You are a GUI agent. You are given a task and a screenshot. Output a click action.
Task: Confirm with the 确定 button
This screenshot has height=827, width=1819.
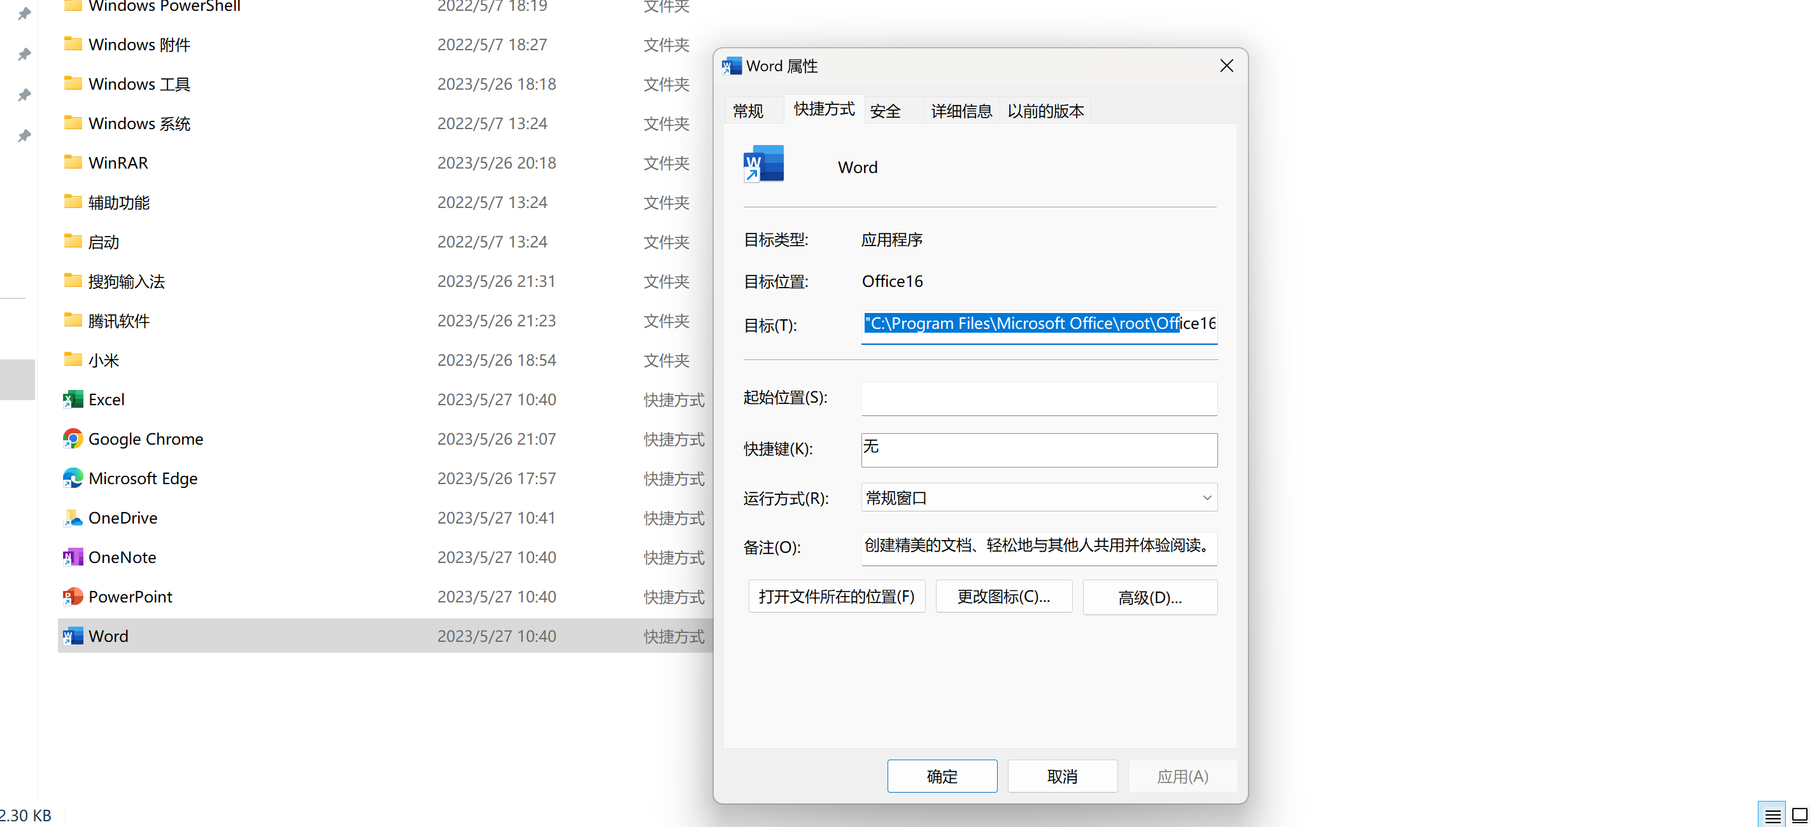click(942, 776)
